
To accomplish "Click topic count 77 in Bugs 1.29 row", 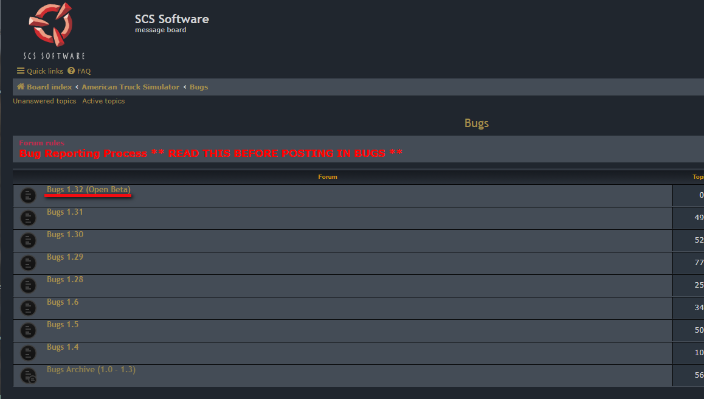I will point(699,262).
